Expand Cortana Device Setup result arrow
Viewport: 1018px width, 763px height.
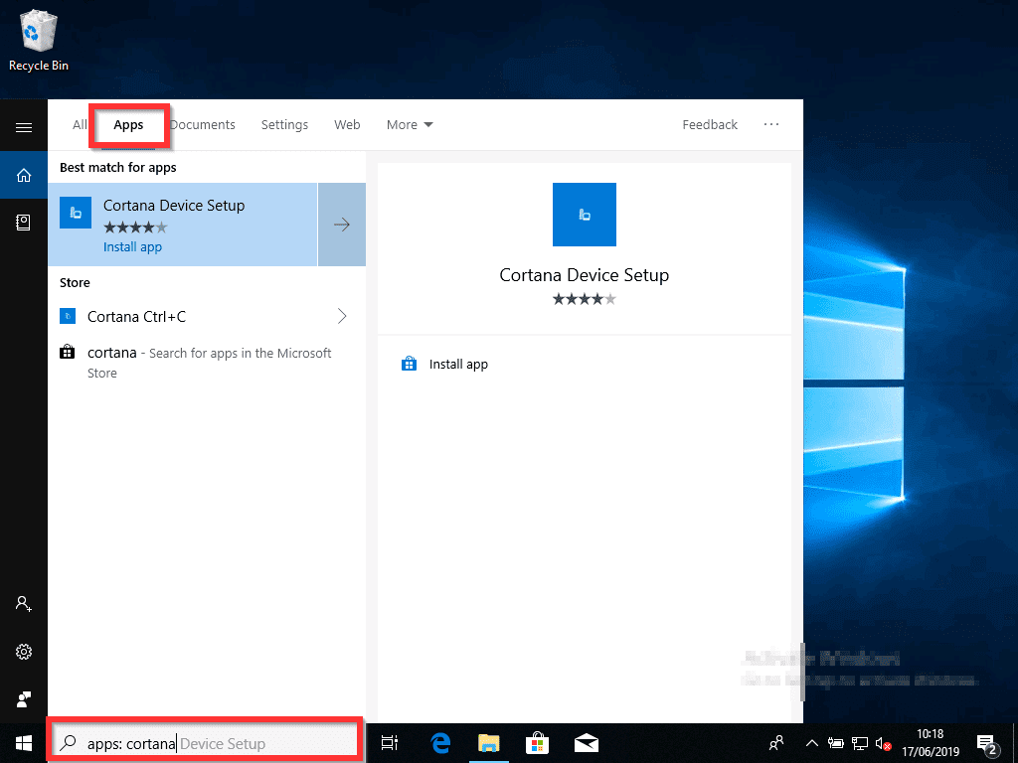(x=342, y=225)
